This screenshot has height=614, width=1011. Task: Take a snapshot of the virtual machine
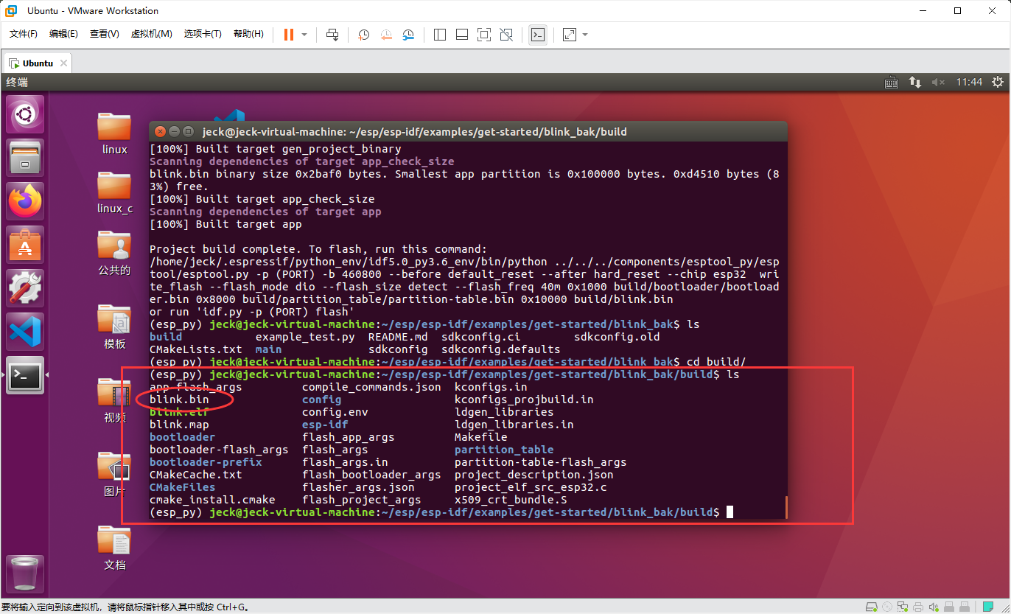click(364, 35)
